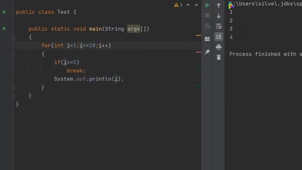Click the yellow warning stripe marker
302x170 pixels.
coord(198,35)
